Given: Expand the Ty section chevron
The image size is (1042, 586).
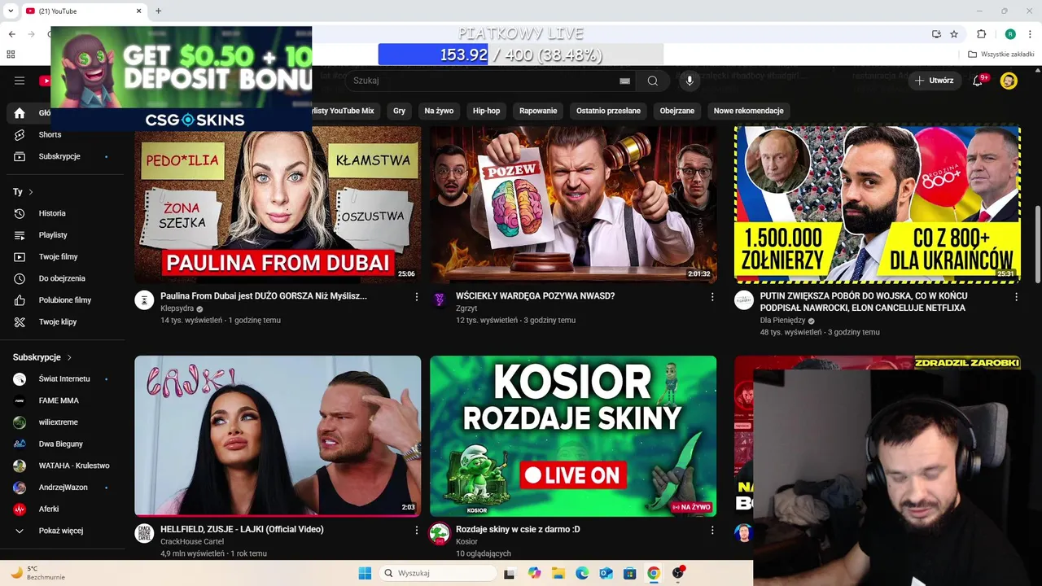Looking at the screenshot, I should coord(30,192).
